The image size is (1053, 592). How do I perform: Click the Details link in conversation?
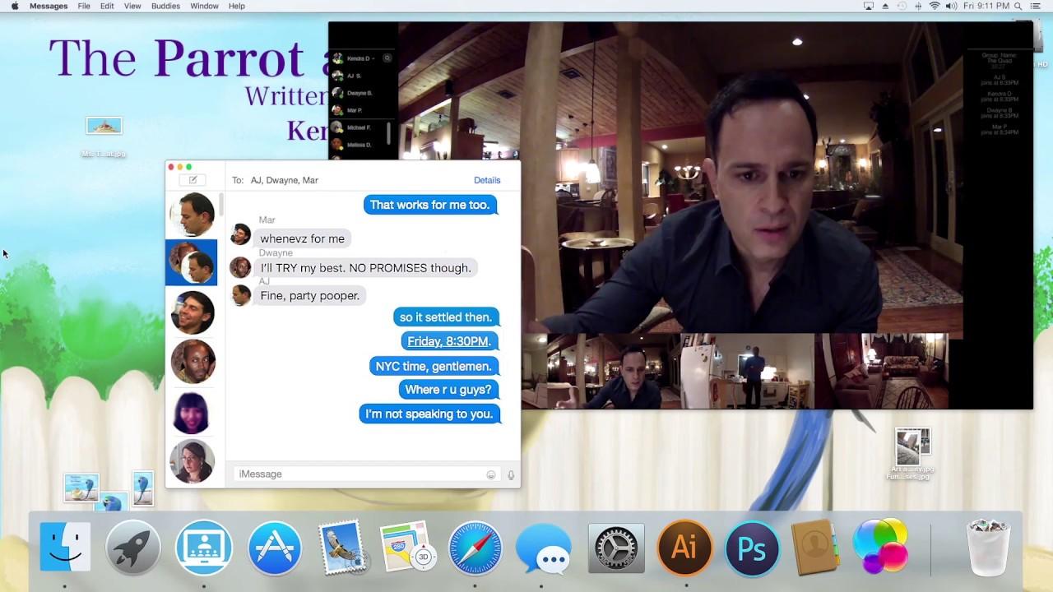click(x=486, y=180)
